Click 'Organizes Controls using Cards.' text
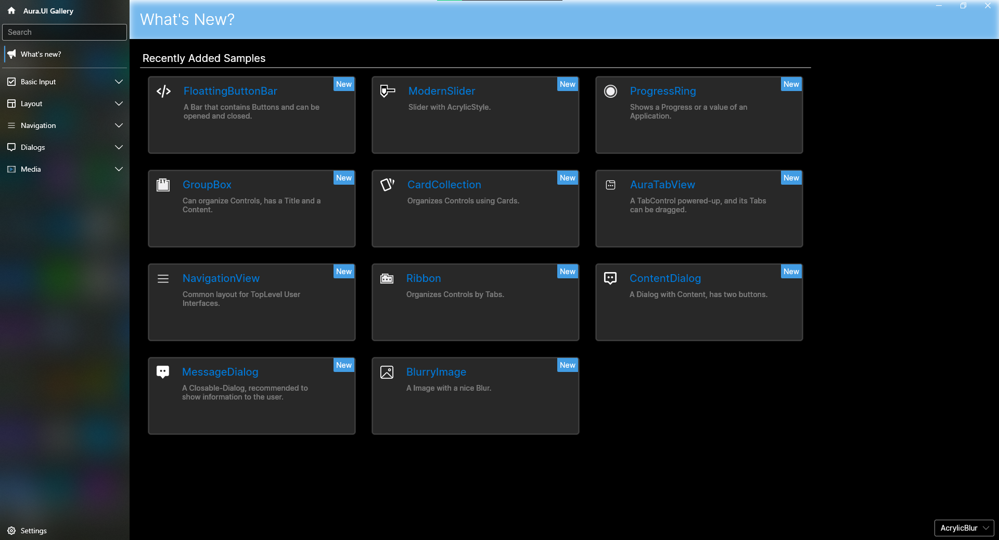The height and width of the screenshot is (540, 999). click(x=463, y=201)
